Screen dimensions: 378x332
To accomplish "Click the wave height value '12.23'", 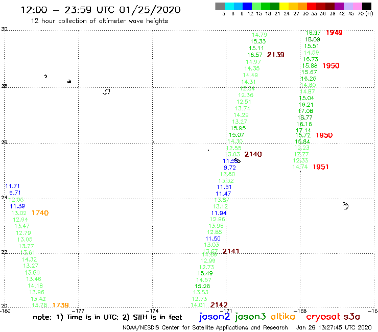I will [x=302, y=148].
